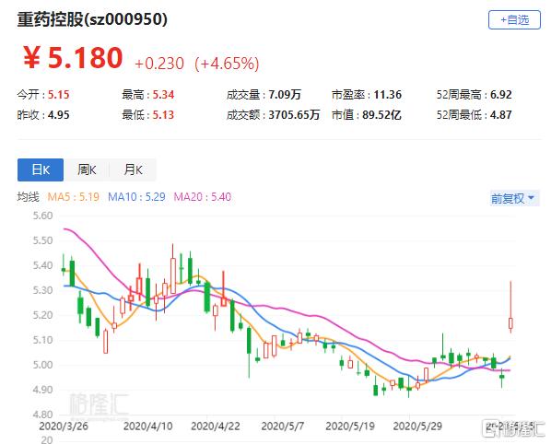Click the 市值 value 89.52亿
The height and width of the screenshot is (444, 551).
(381, 115)
